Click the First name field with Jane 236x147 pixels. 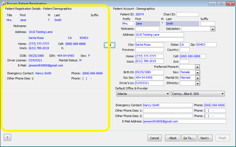click(148, 24)
